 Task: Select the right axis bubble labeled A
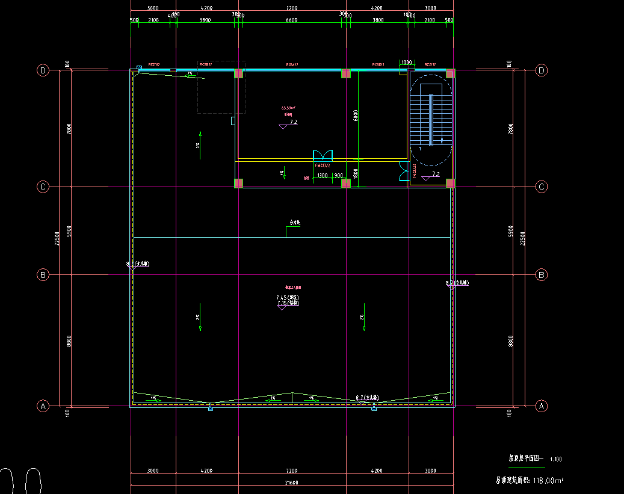542,406
